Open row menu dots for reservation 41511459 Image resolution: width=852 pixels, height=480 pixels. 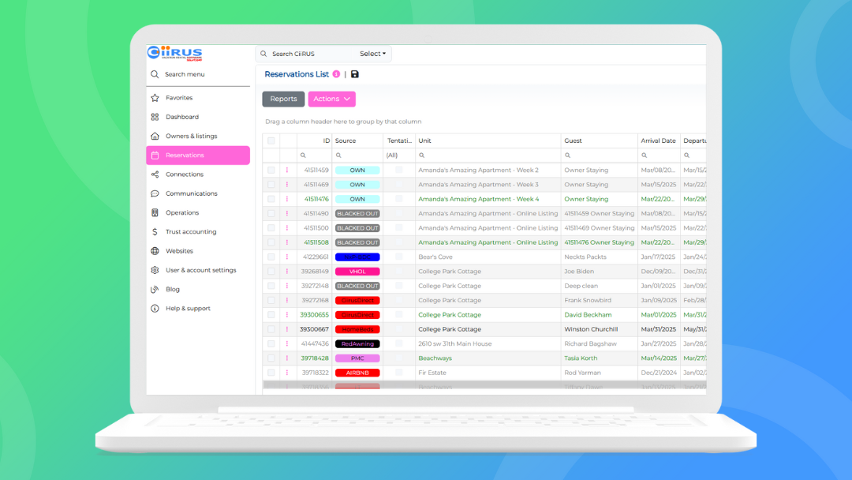pyautogui.click(x=287, y=171)
